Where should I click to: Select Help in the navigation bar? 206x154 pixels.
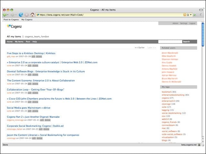34,42
